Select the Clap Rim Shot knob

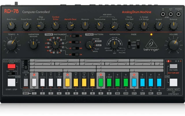coord(41,26)
